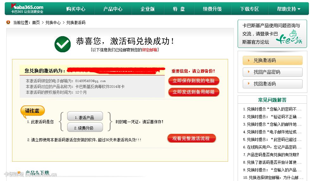Click 立即保存到我的电脑 button
314x181 pixels.
pyautogui.click(x=194, y=81)
